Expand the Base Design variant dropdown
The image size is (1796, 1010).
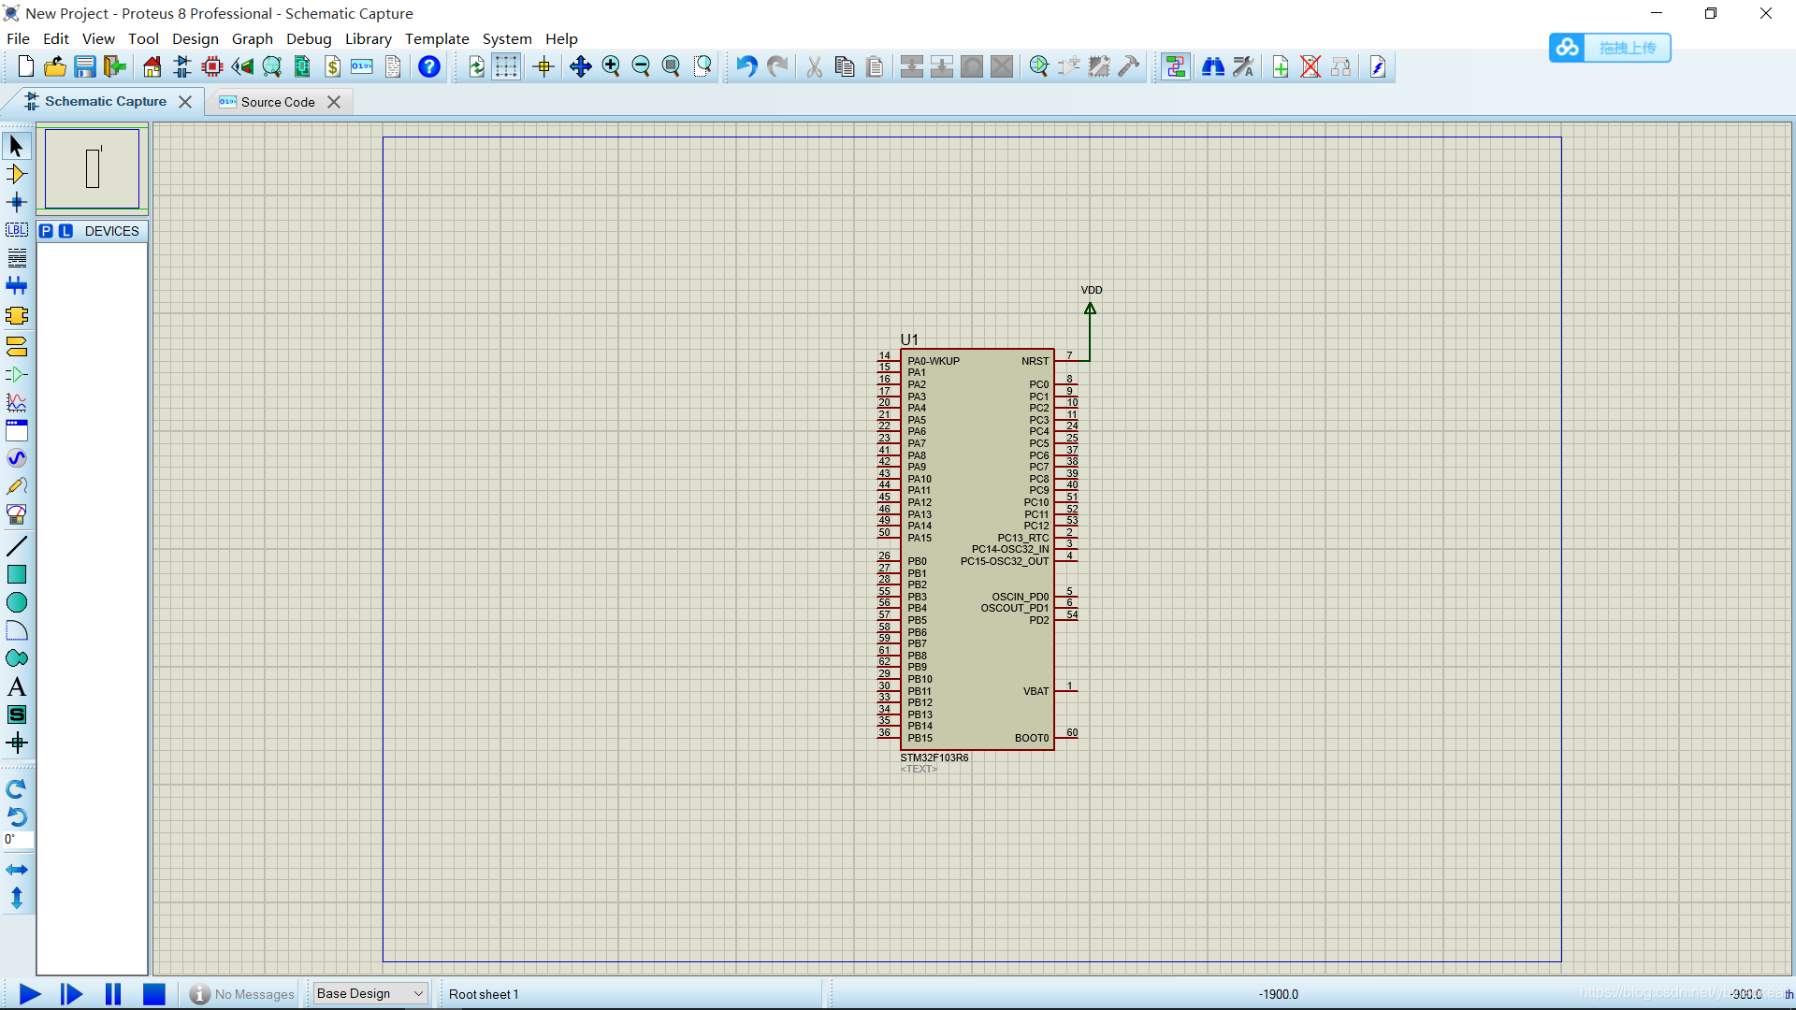pyautogui.click(x=418, y=993)
